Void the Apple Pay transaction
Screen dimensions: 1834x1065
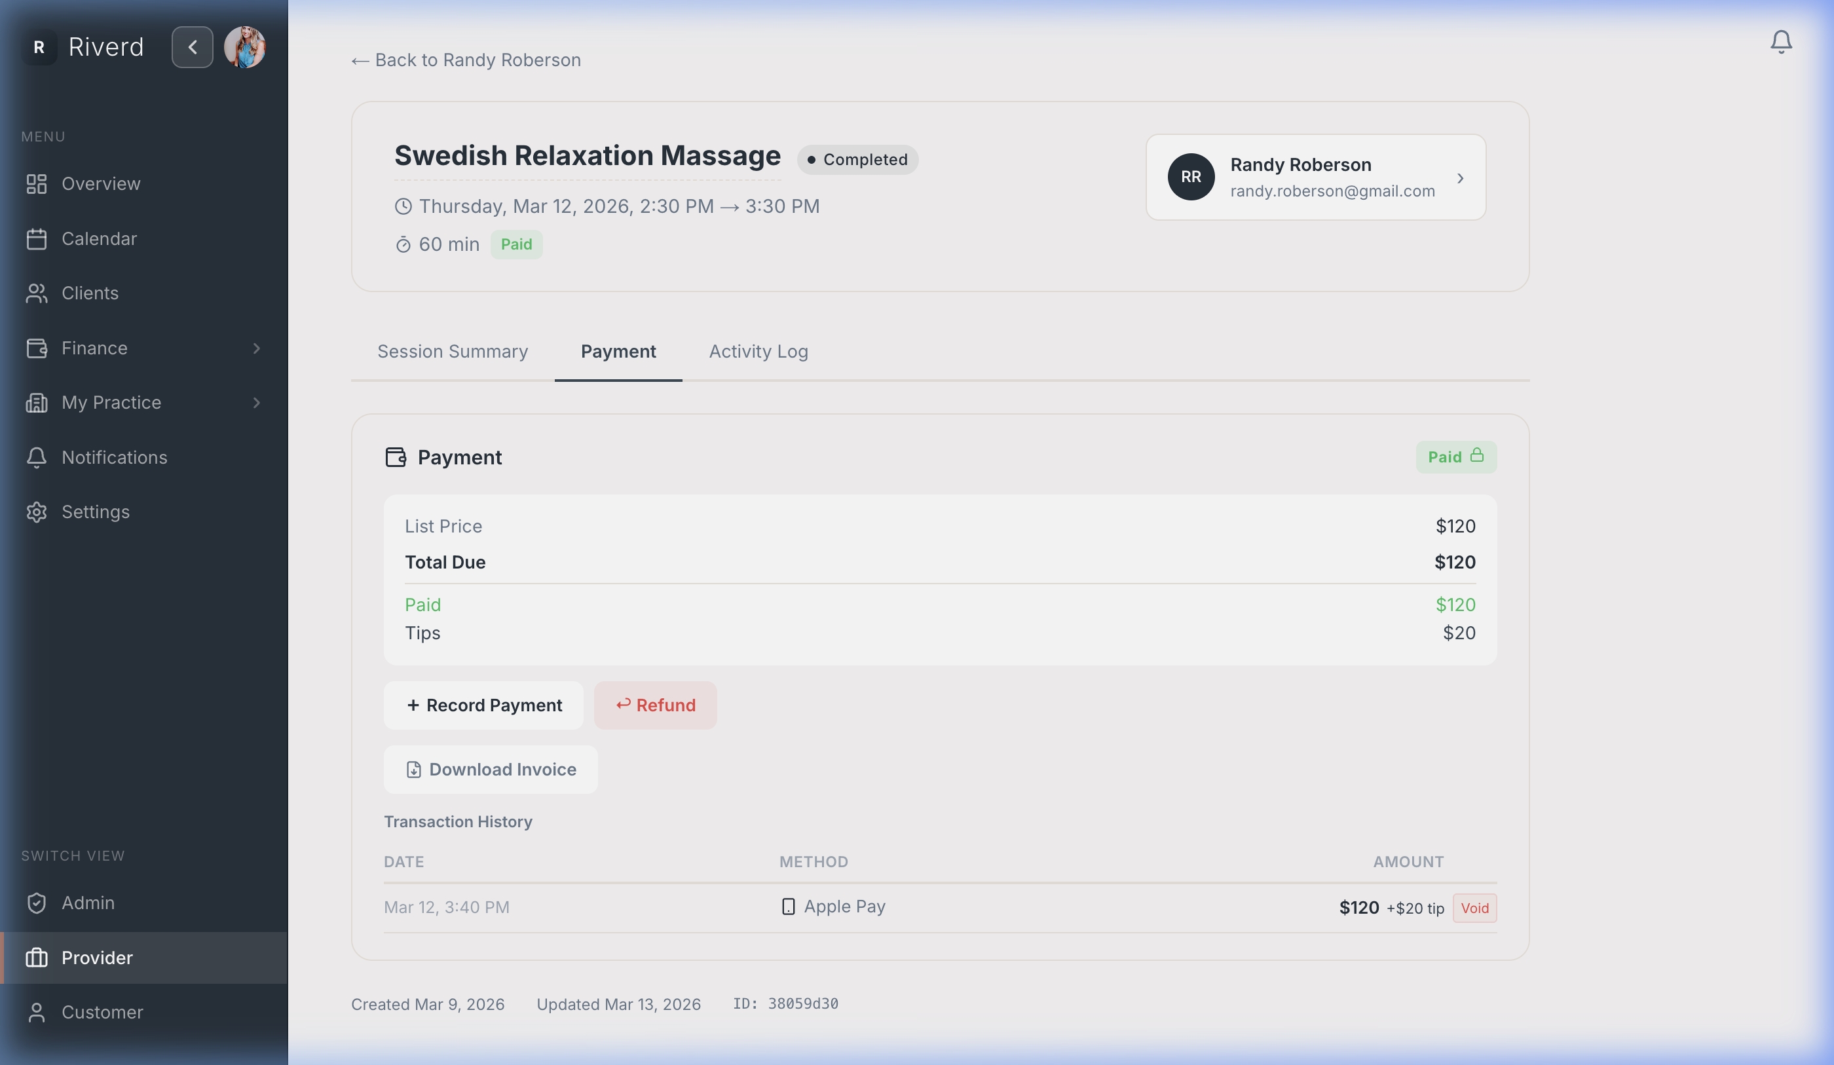(1474, 908)
